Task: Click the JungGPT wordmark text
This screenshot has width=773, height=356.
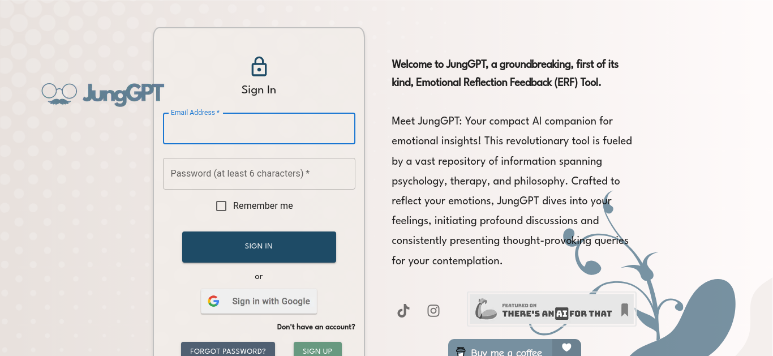Action: (x=123, y=94)
